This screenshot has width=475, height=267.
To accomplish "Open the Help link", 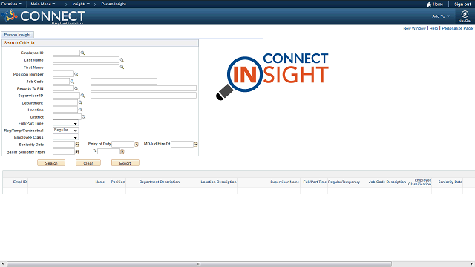I will tap(433, 28).
